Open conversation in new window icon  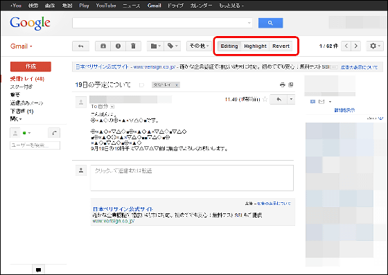[x=291, y=85]
